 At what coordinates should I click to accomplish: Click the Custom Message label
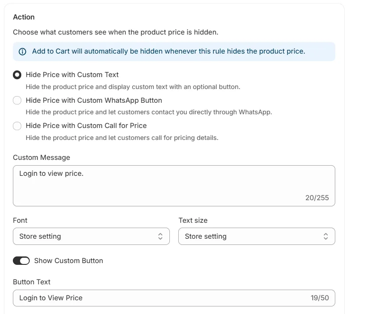pyautogui.click(x=41, y=158)
